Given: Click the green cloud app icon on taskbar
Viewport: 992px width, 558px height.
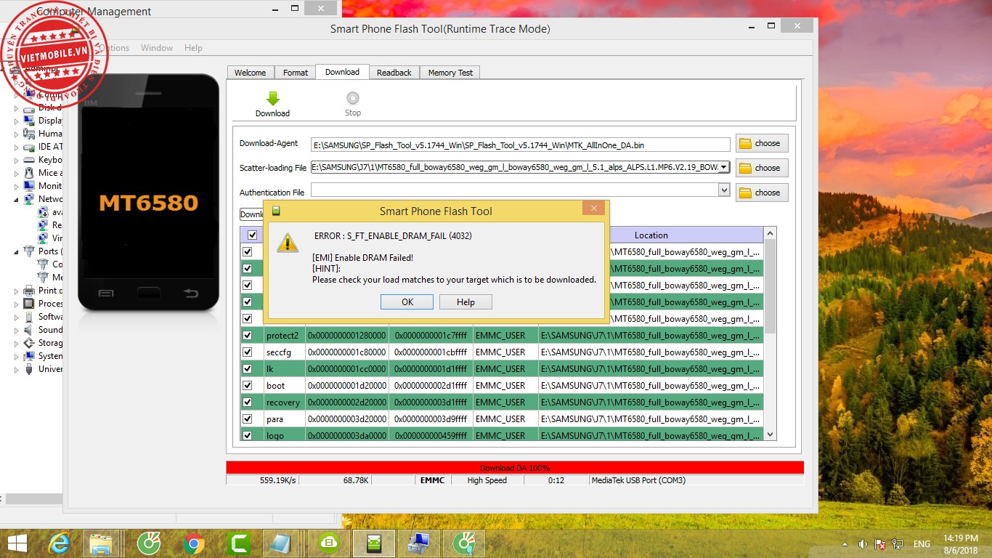Looking at the screenshot, I should tap(329, 543).
